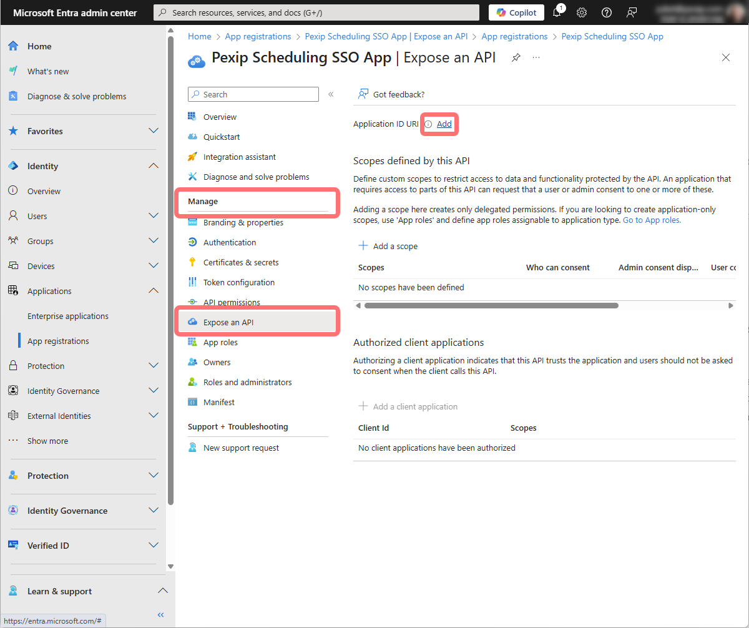Collapse the Identity section
This screenshot has height=628, width=749.
[154, 166]
